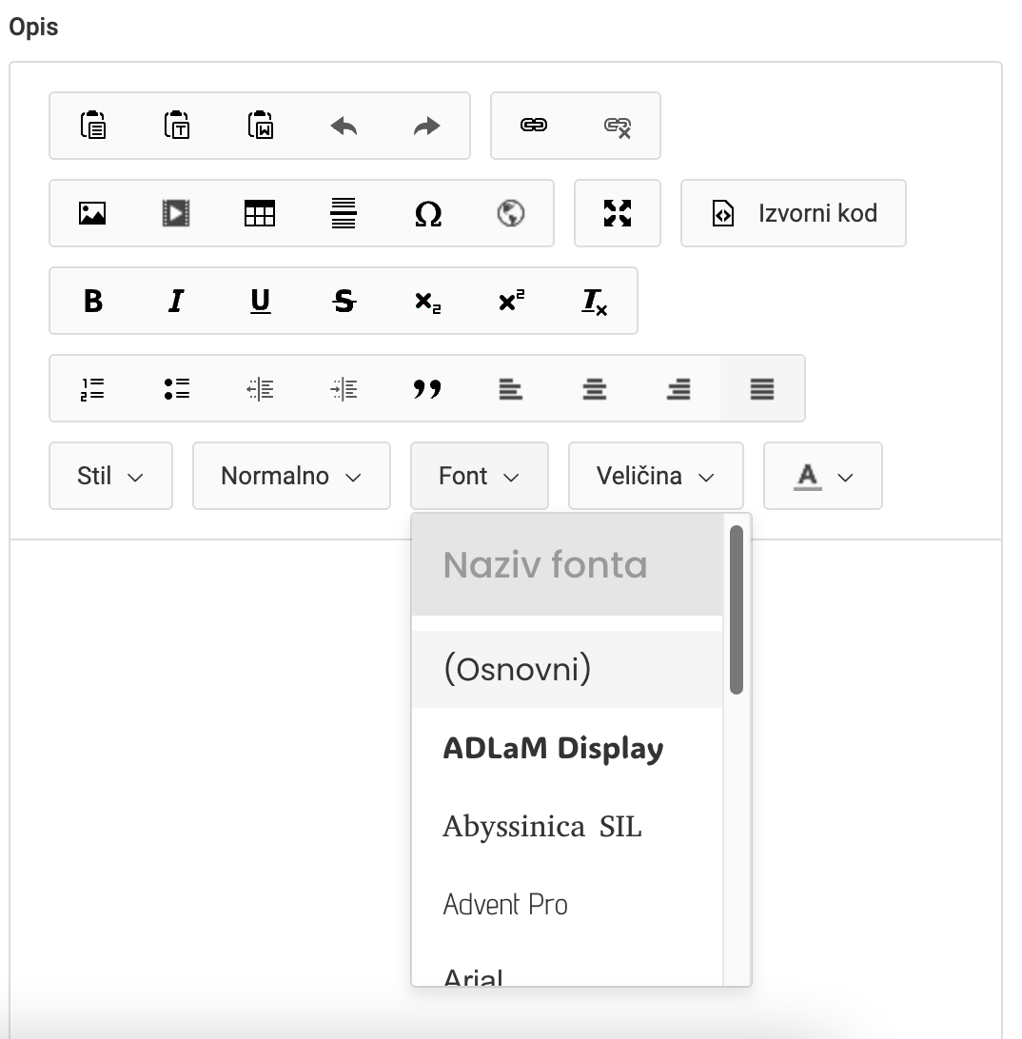Viewport: 1022px width, 1039px height.
Task: Open Izvorni kod source view
Action: point(794,213)
